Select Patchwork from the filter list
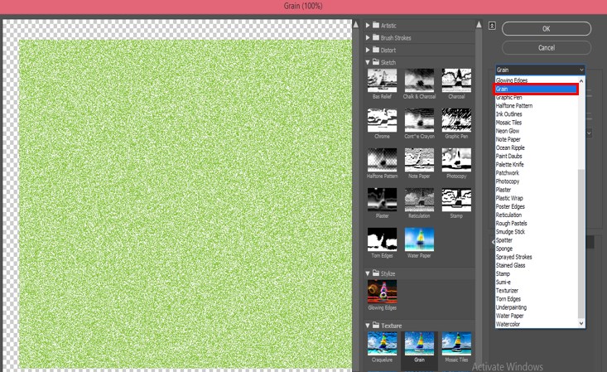Image resolution: width=607 pixels, height=372 pixels. pos(507,173)
